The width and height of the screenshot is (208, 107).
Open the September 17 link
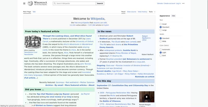pos(104,86)
